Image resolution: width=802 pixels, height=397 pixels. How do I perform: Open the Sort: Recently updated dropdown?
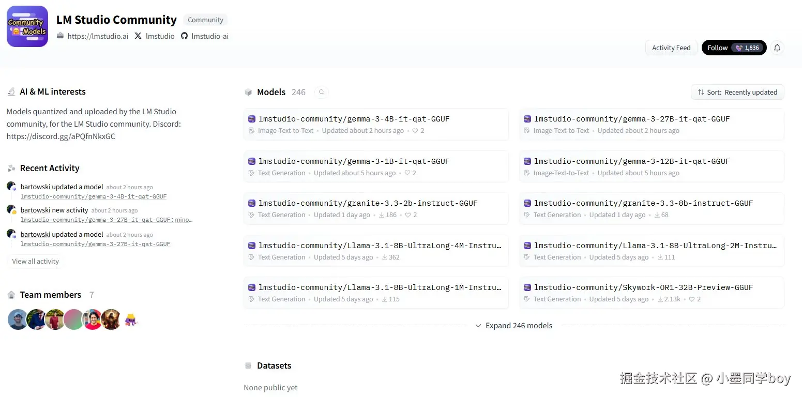click(x=737, y=92)
